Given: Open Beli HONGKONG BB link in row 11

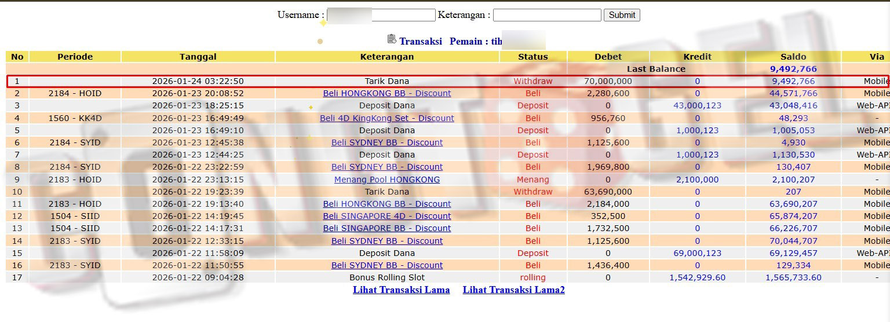Looking at the screenshot, I should coord(386,204).
